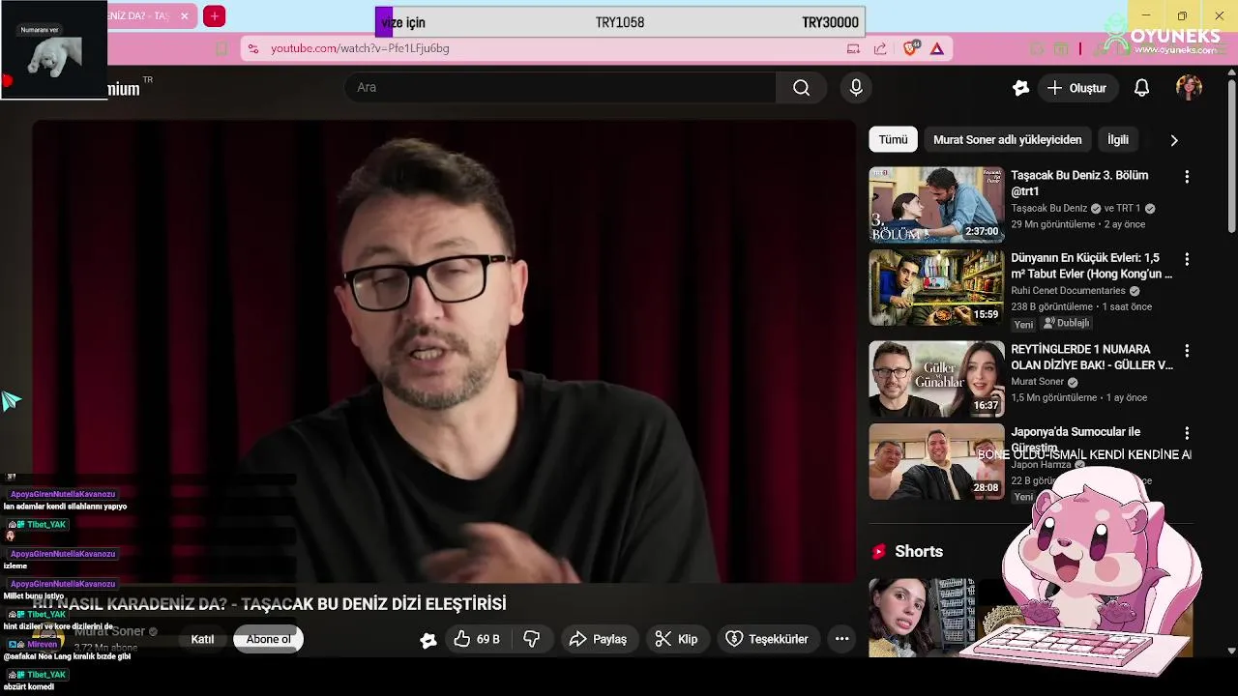This screenshot has height=696, width=1238.
Task: Dislike the video
Action: 531,639
